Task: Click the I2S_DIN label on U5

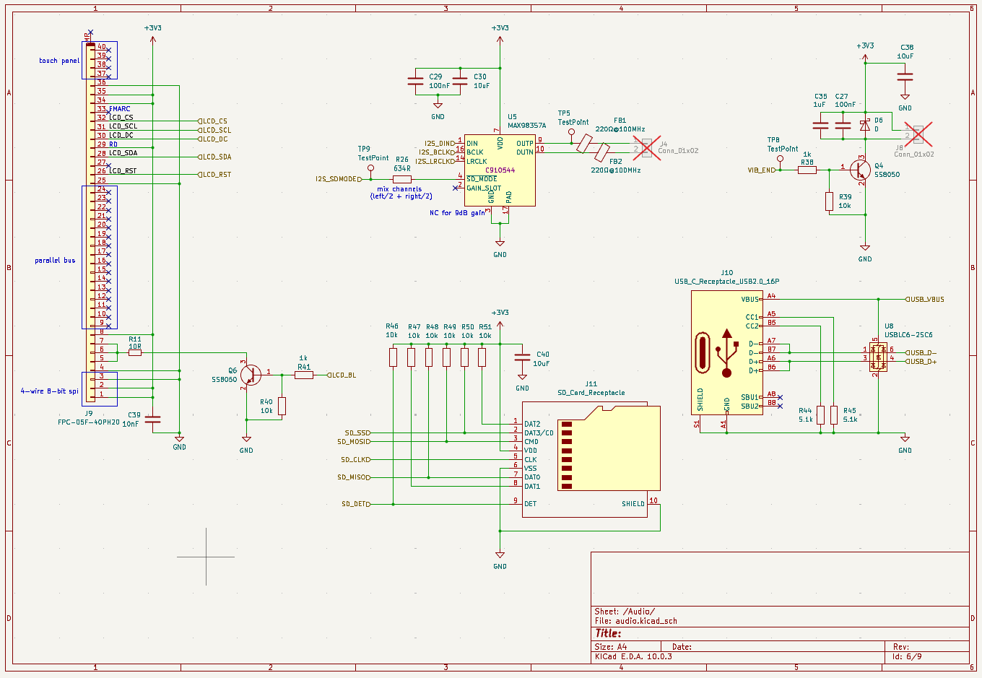Action: [440, 144]
